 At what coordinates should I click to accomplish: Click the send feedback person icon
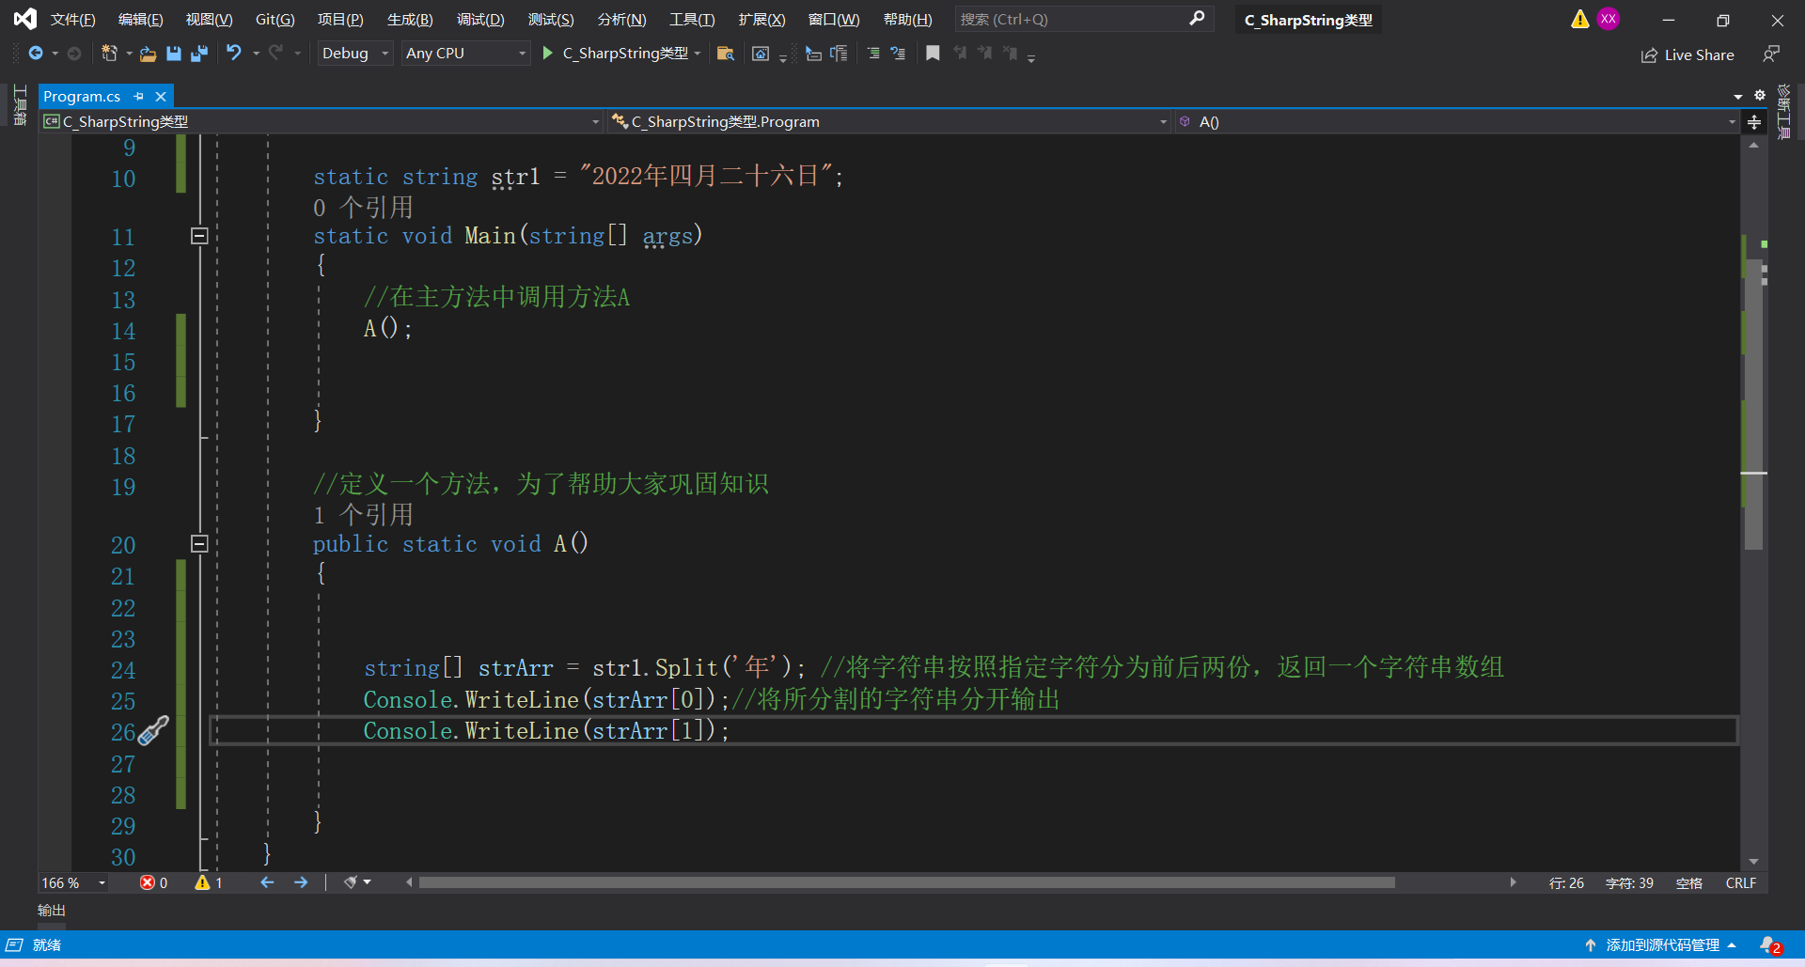1770,55
